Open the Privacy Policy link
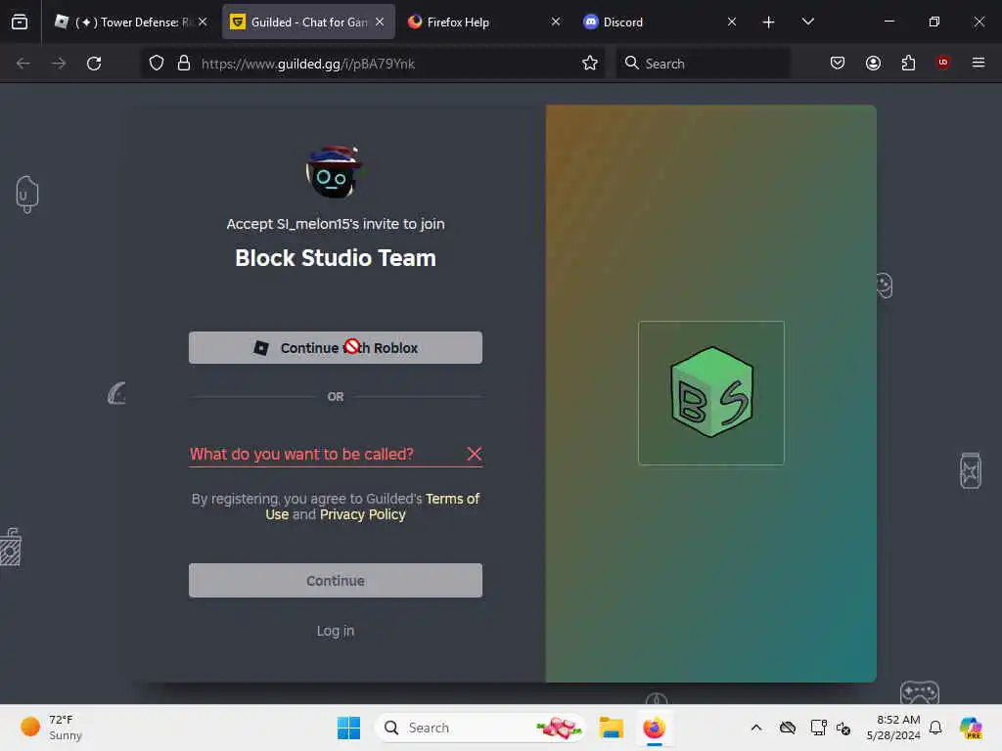Viewport: 1002px width, 751px height. pyautogui.click(x=362, y=514)
